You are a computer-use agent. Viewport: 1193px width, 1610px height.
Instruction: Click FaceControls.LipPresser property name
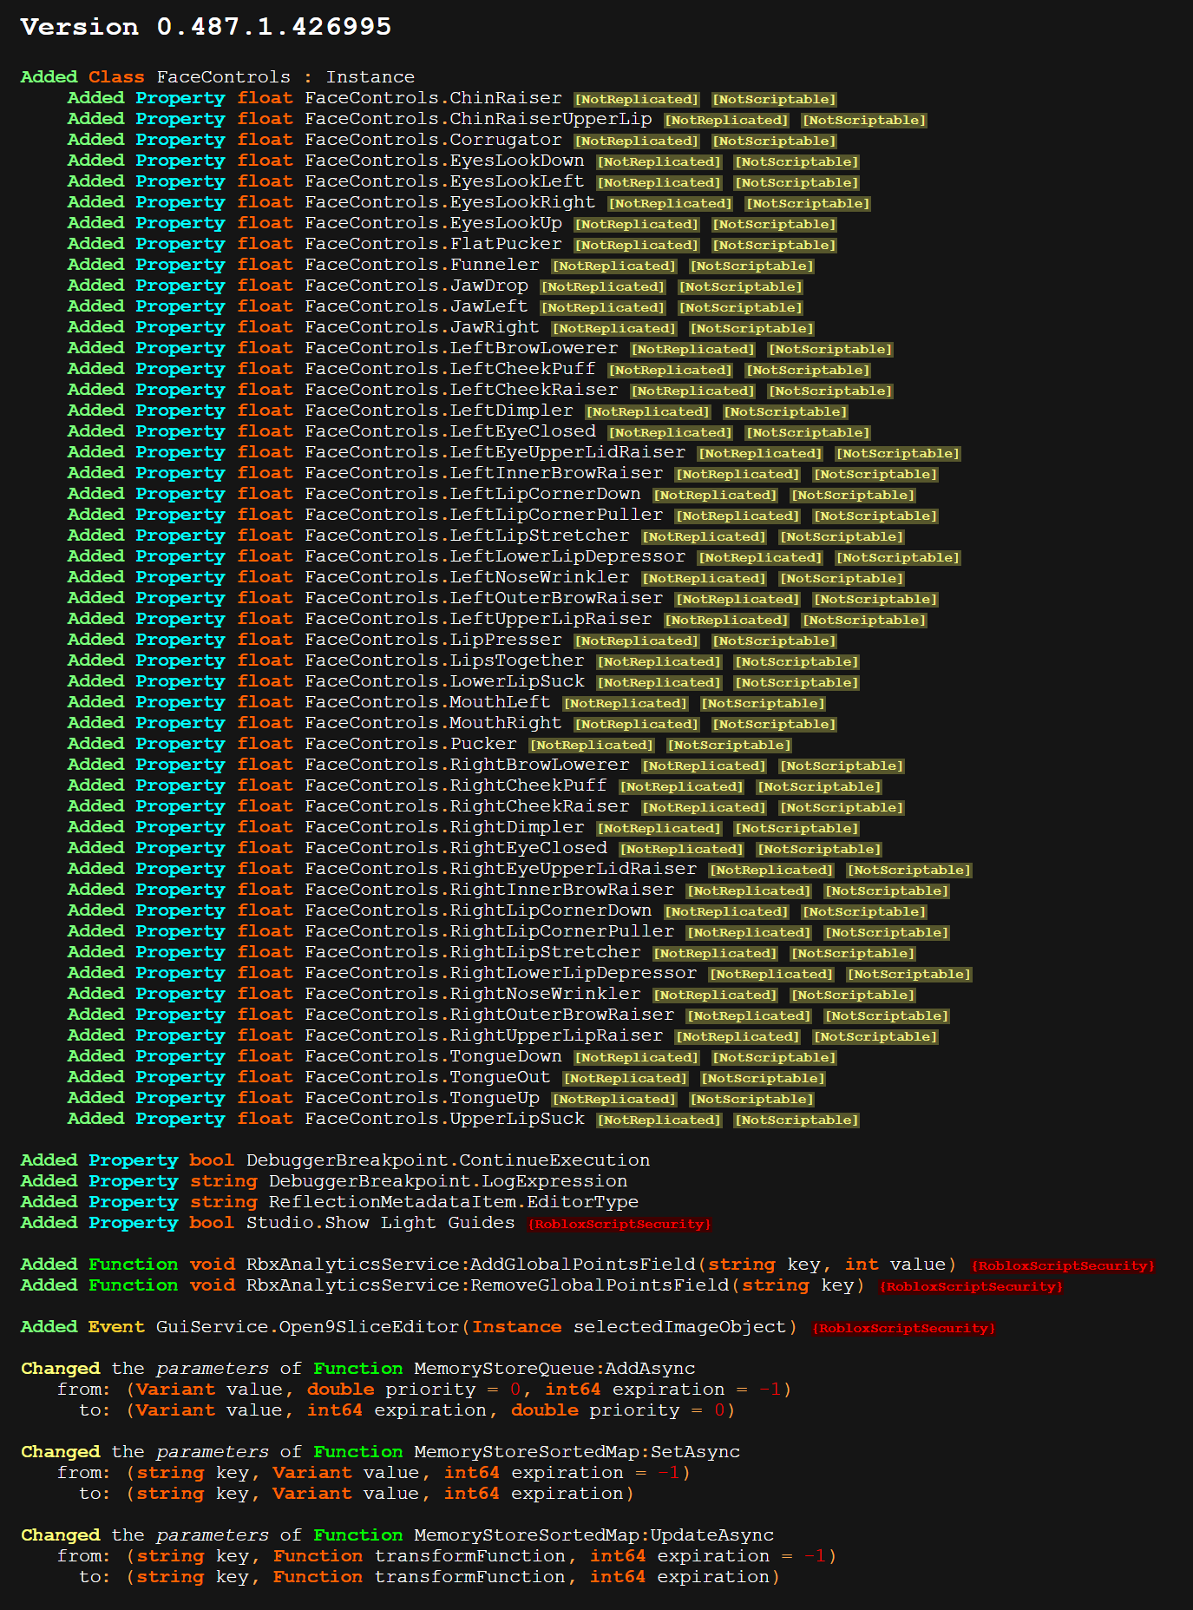click(x=433, y=640)
